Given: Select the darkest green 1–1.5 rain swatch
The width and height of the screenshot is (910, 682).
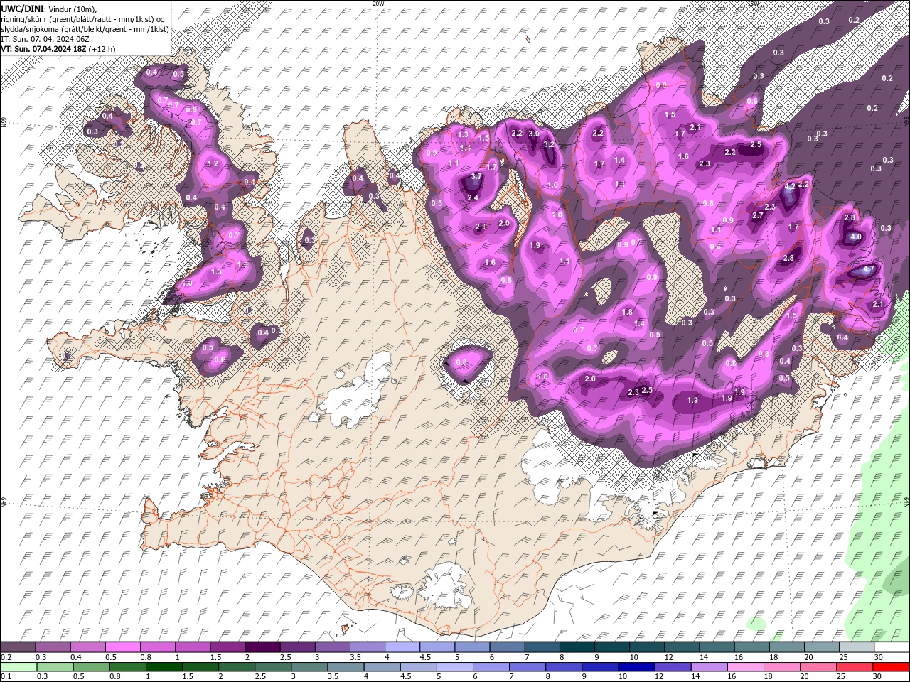Looking at the screenshot, I should [164, 666].
